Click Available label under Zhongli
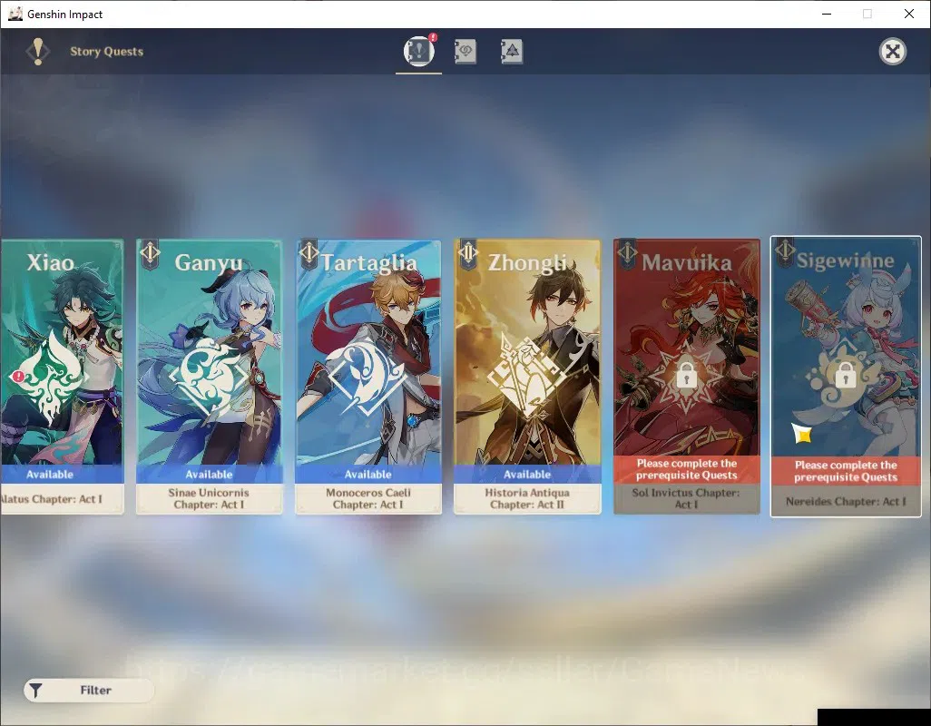The width and height of the screenshot is (931, 726). point(527,475)
